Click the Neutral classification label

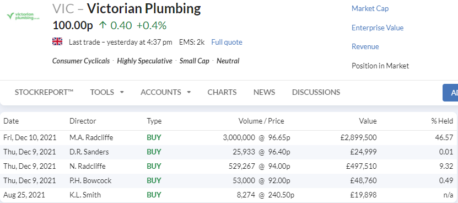pyautogui.click(x=228, y=61)
